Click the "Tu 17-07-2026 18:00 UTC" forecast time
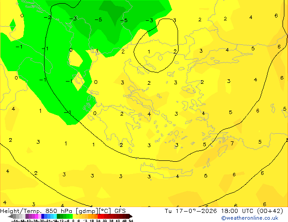 pyautogui.click(x=209, y=211)
